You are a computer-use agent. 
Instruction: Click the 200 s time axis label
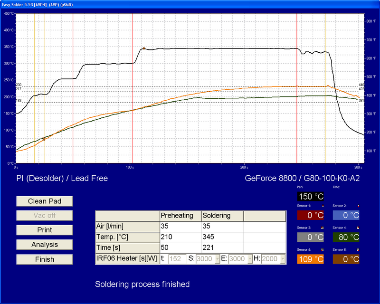tap(244, 167)
